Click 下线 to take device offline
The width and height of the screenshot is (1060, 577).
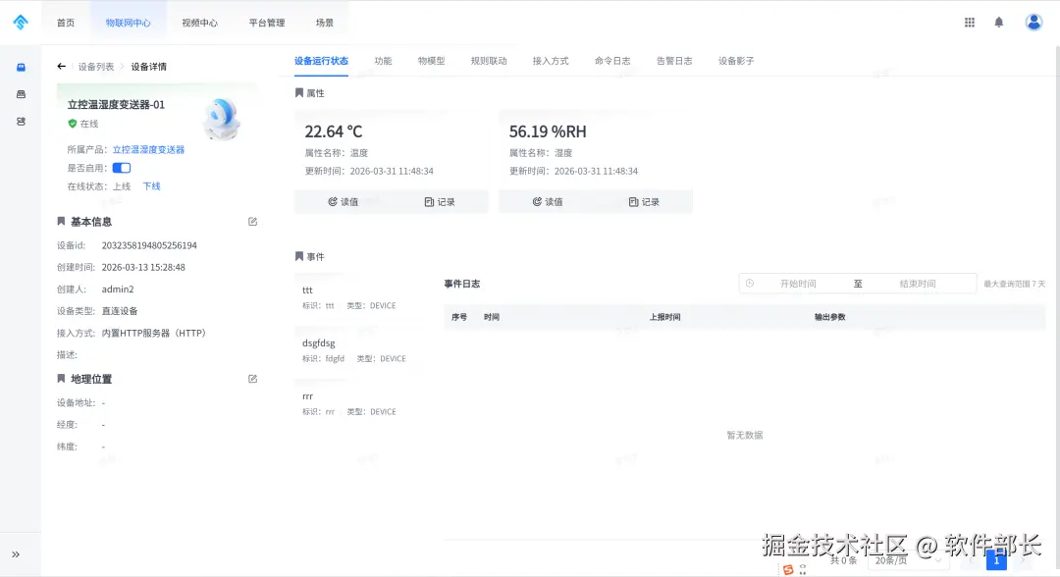(151, 185)
